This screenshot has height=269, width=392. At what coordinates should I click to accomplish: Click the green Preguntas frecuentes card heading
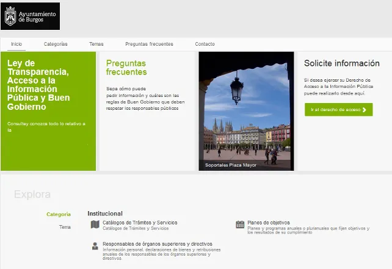pyautogui.click(x=126, y=68)
